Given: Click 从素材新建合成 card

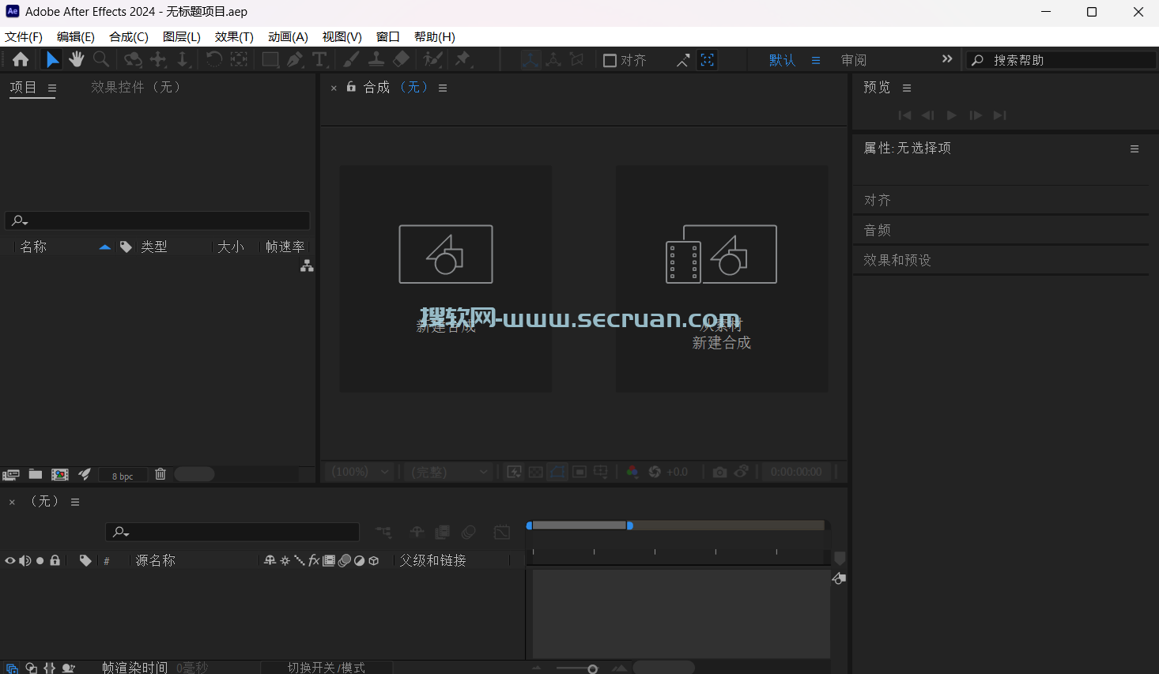Looking at the screenshot, I should (722, 279).
